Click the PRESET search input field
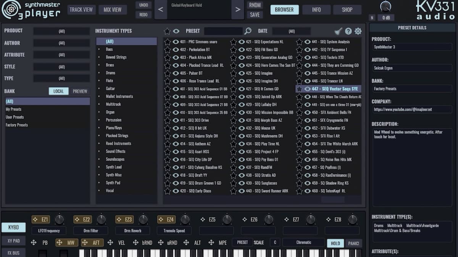Image resolution: width=458 pixels, height=257 pixels. [x=223, y=31]
